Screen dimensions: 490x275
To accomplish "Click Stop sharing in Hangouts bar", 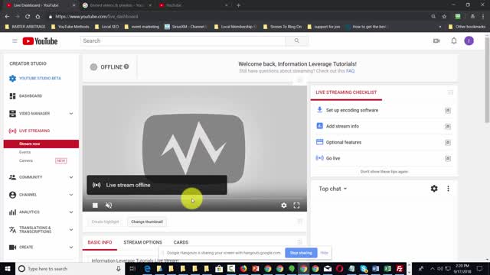I will click(301, 253).
